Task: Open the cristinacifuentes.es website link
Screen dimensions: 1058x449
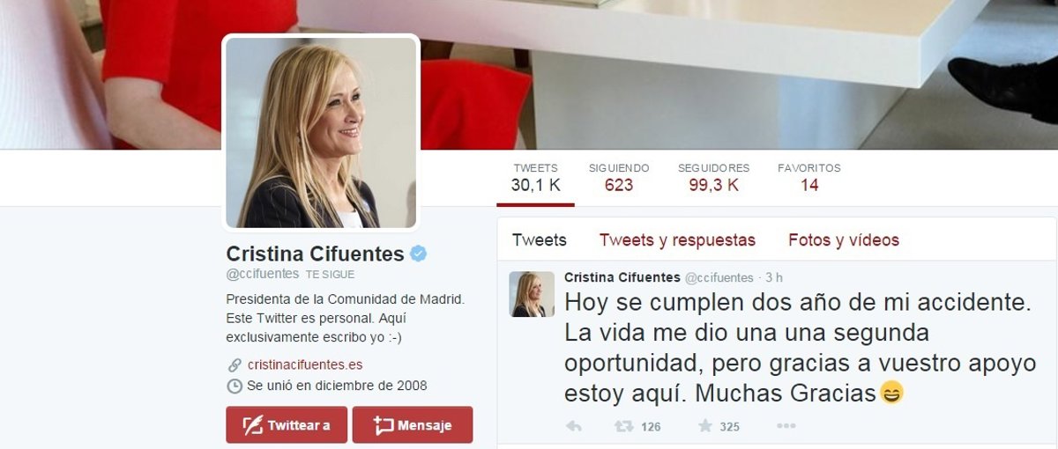Action: tap(305, 364)
